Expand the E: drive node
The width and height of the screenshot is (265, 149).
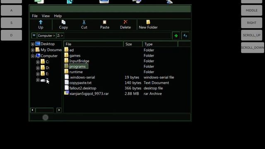tap(38, 74)
